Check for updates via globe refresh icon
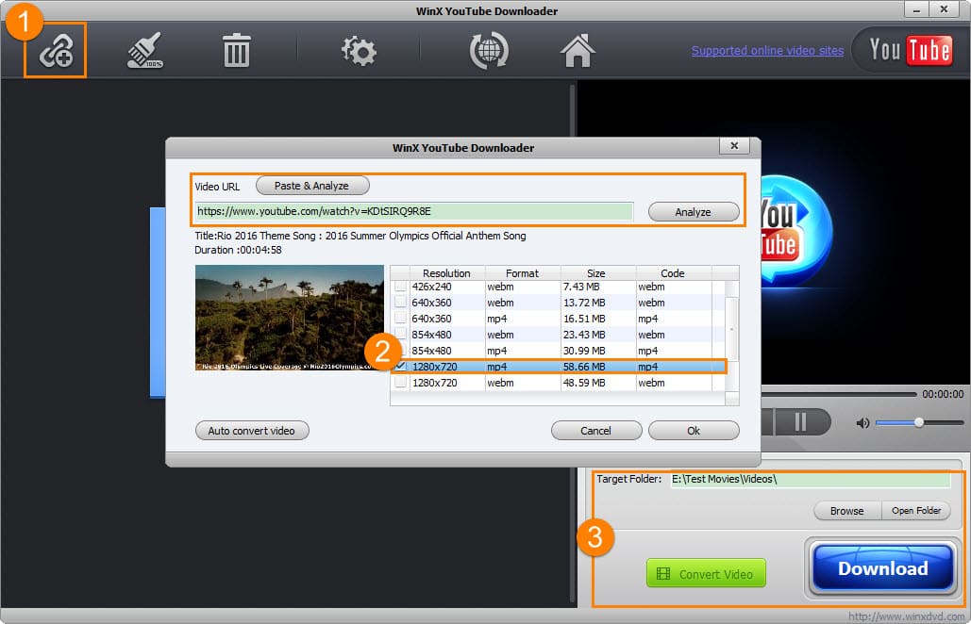This screenshot has height=624, width=971. 489,51
